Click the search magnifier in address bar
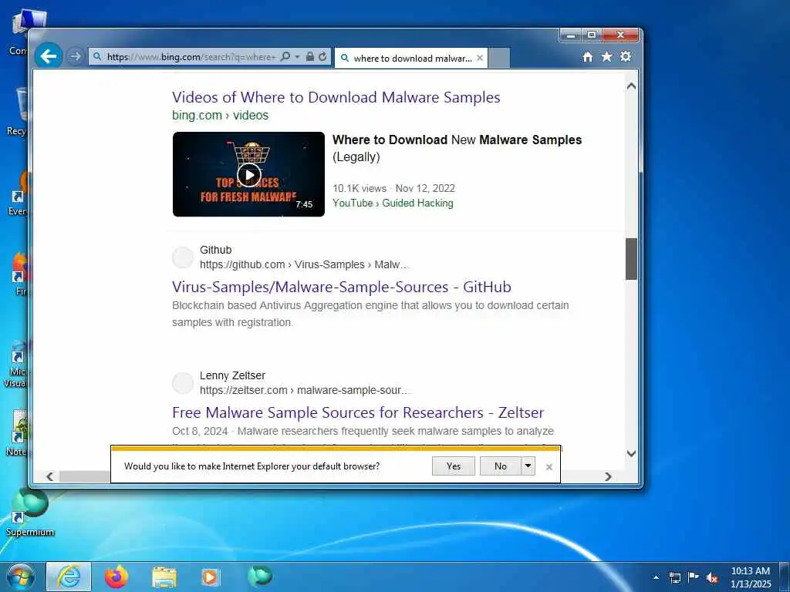790x592 pixels. 285,56
